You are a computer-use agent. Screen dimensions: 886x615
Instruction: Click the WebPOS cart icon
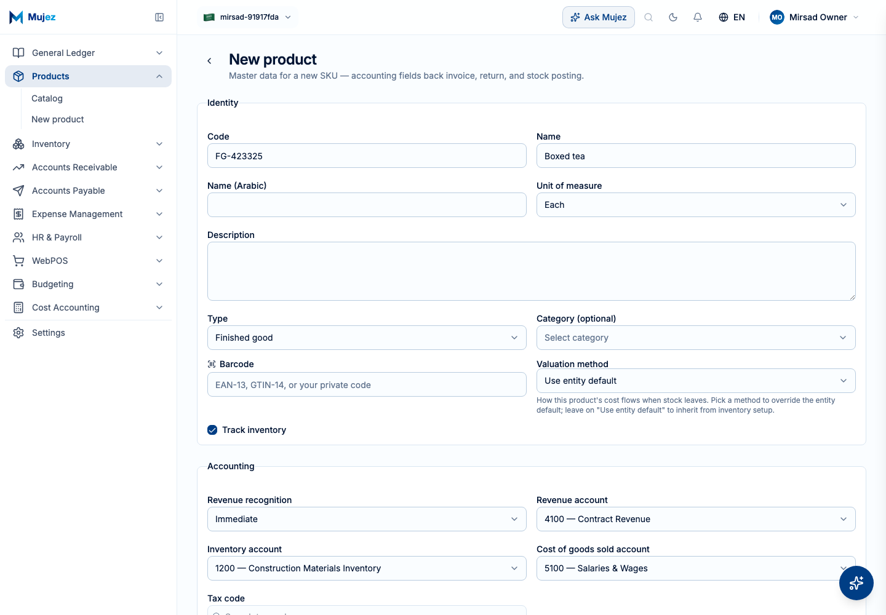(x=18, y=261)
